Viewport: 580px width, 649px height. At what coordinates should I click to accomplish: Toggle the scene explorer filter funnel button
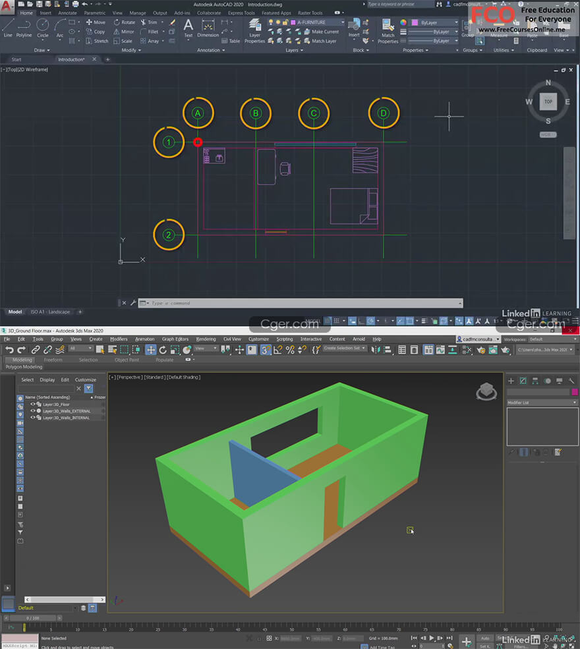(88, 388)
